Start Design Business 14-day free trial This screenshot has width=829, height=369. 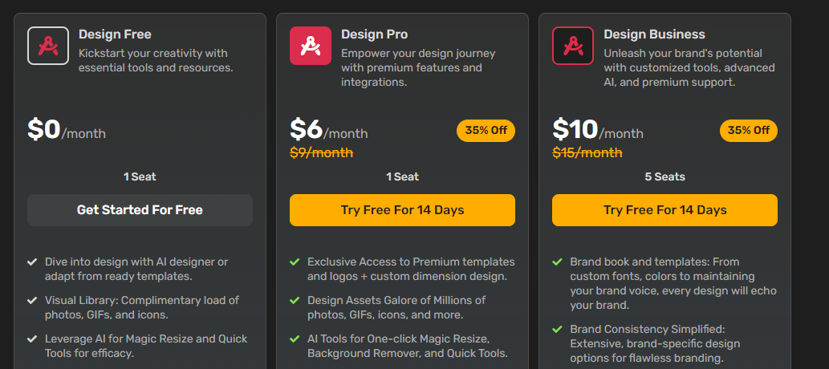(665, 210)
